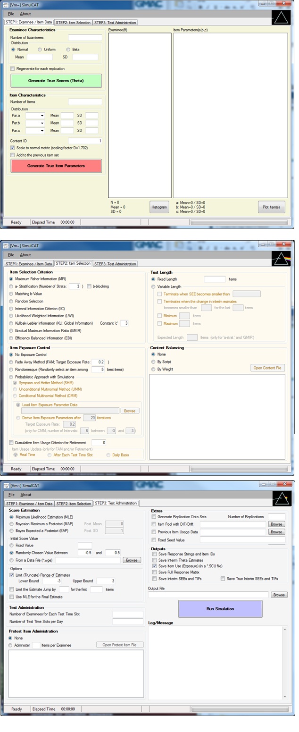Open the Histogram plot
The image size is (299, 732).
click(x=159, y=207)
